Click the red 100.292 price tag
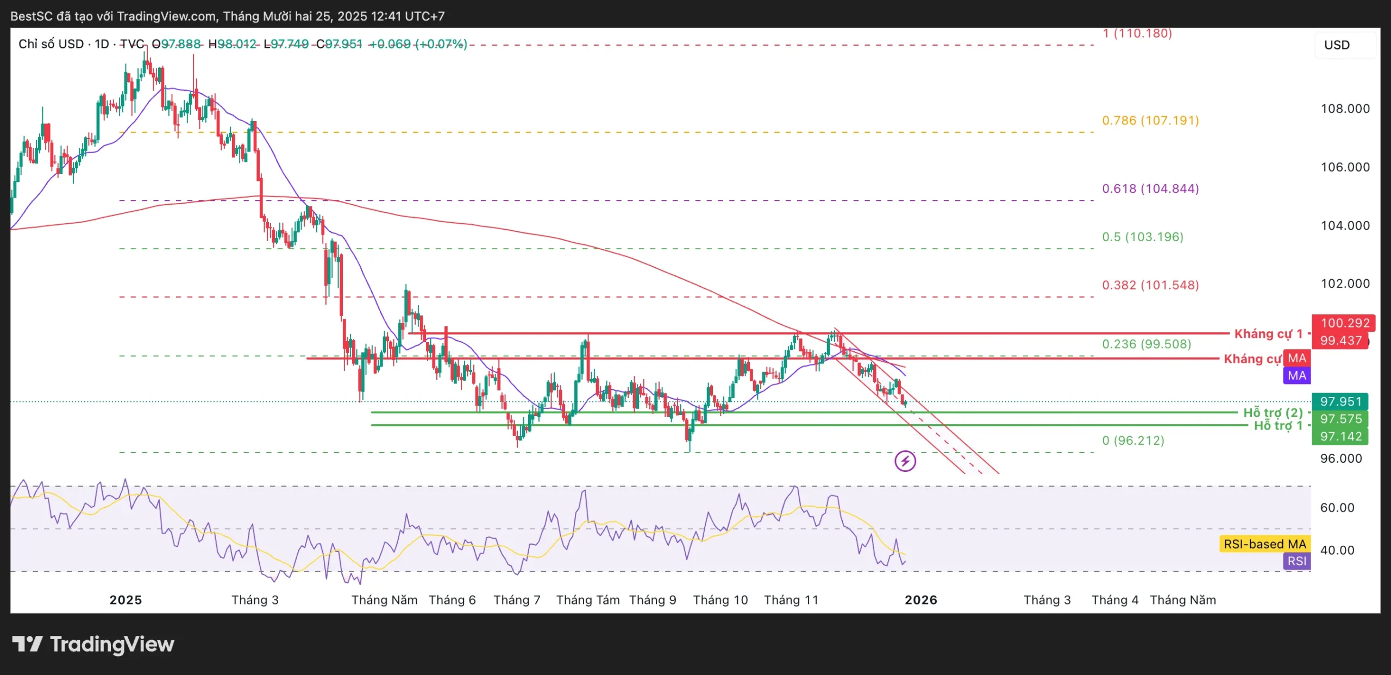This screenshot has width=1391, height=675. [x=1344, y=323]
